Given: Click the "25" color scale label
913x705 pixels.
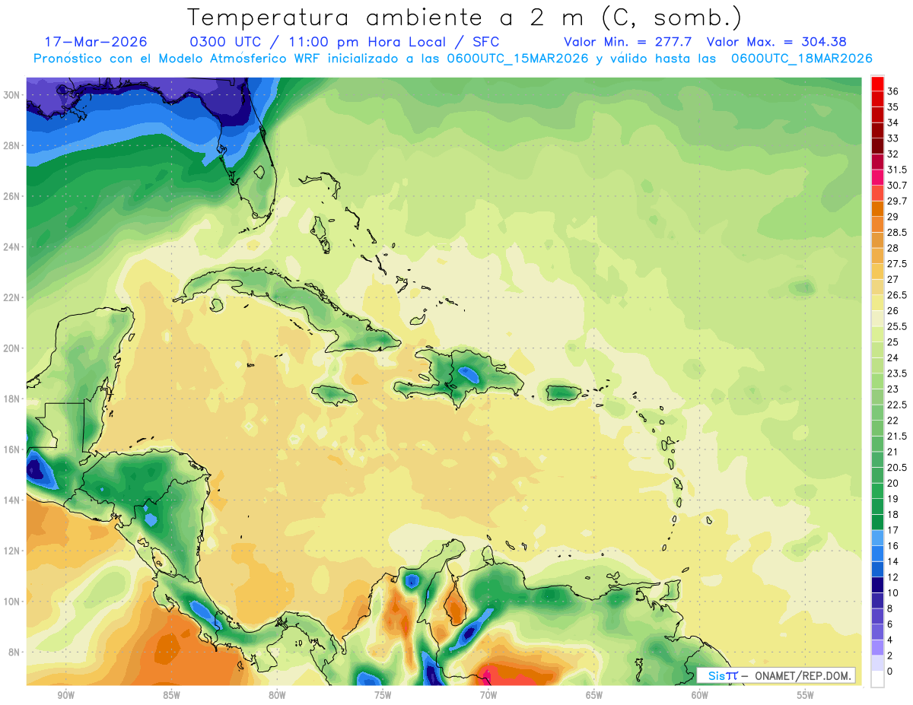Looking at the screenshot, I should click(x=892, y=342).
